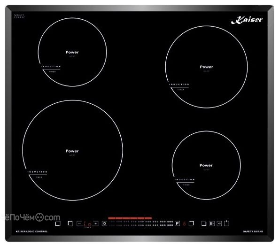Screen dimensions: 279x247
Task: Tap the main power on/off key
Action: point(226,223)
